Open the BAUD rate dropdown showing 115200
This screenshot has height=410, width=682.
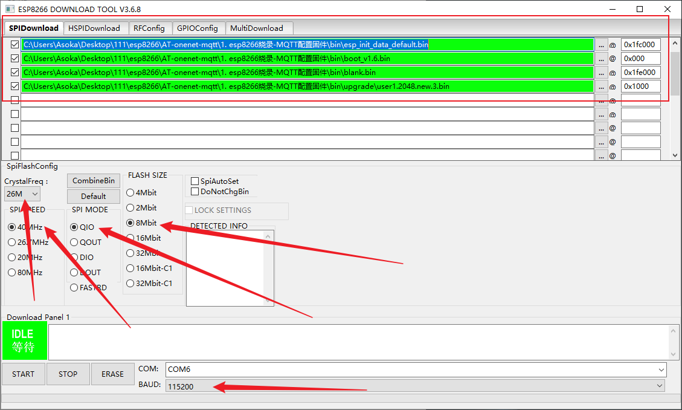pyautogui.click(x=415, y=386)
